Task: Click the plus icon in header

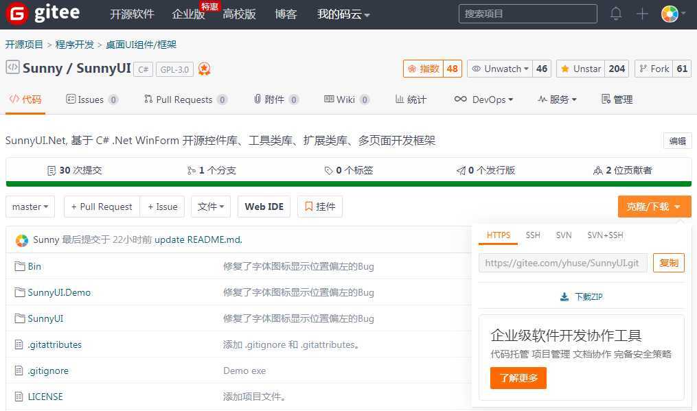Action: (642, 14)
